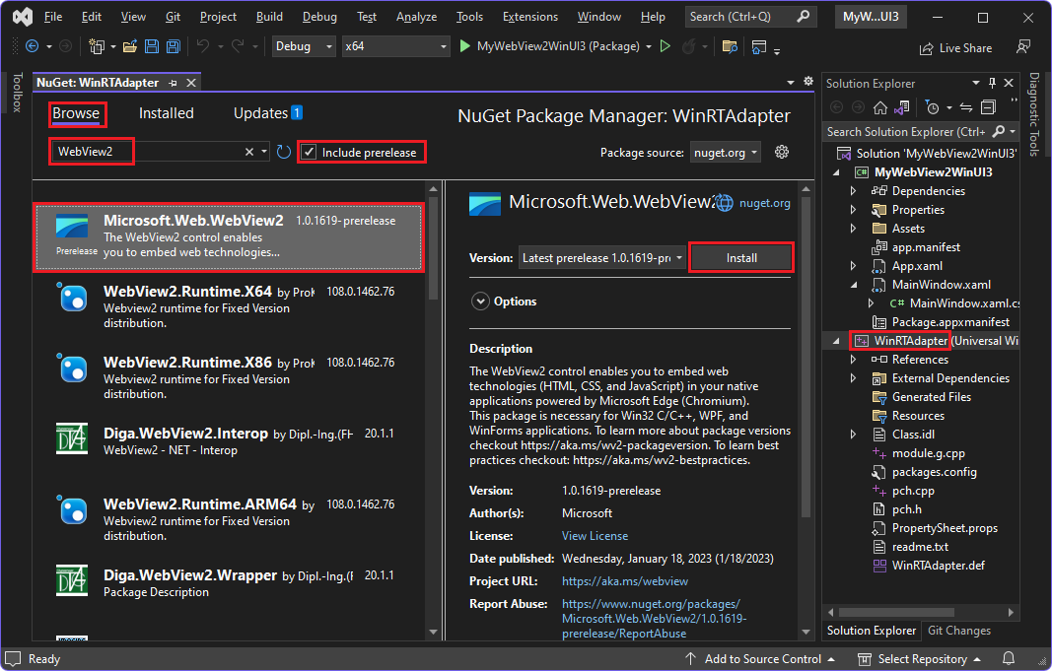This screenshot has height=671, width=1052.
Task: Expand the Options section chevron
Action: pos(480,302)
